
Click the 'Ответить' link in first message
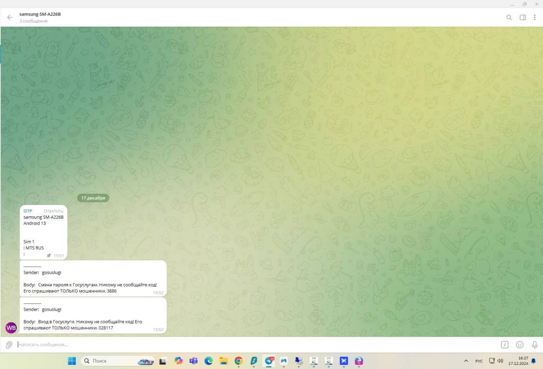(53, 211)
